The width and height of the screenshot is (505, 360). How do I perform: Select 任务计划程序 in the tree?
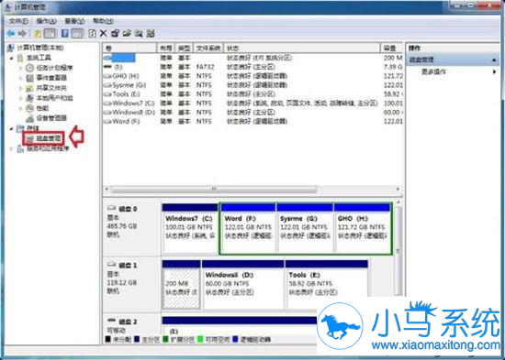pyautogui.click(x=54, y=68)
